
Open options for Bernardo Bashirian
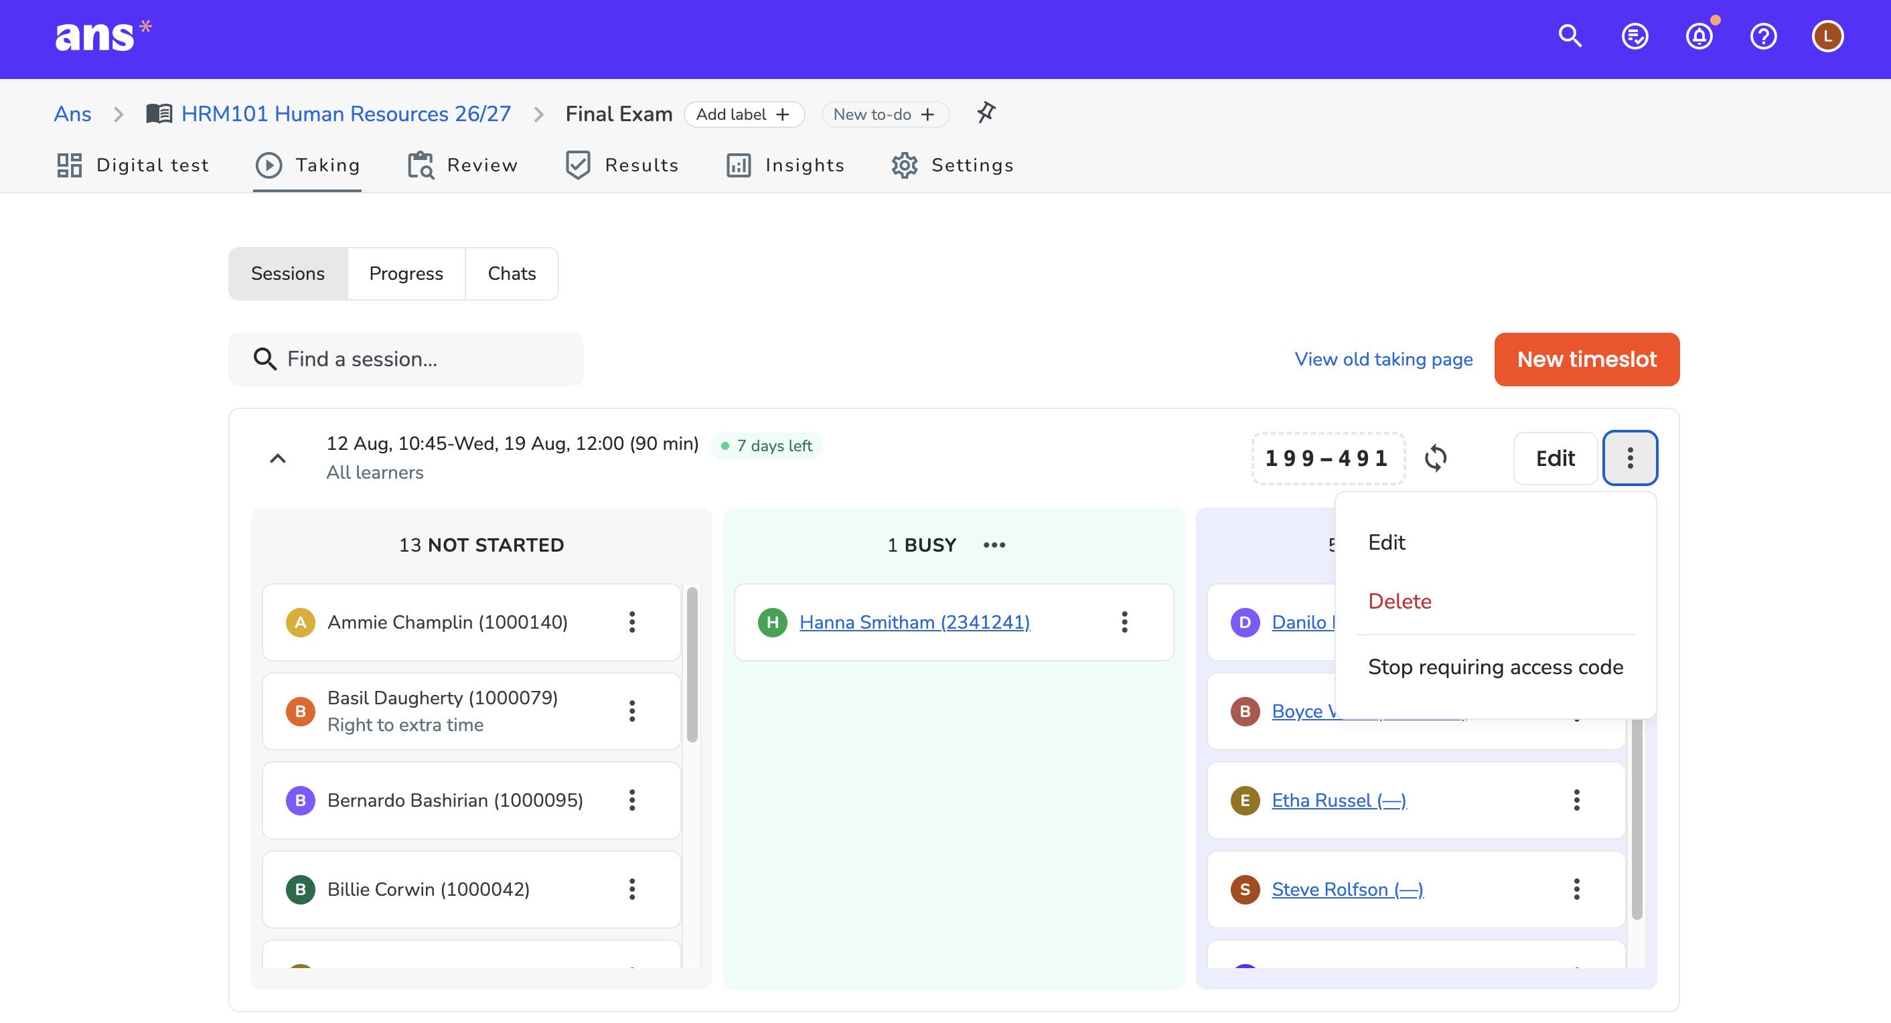click(x=632, y=800)
